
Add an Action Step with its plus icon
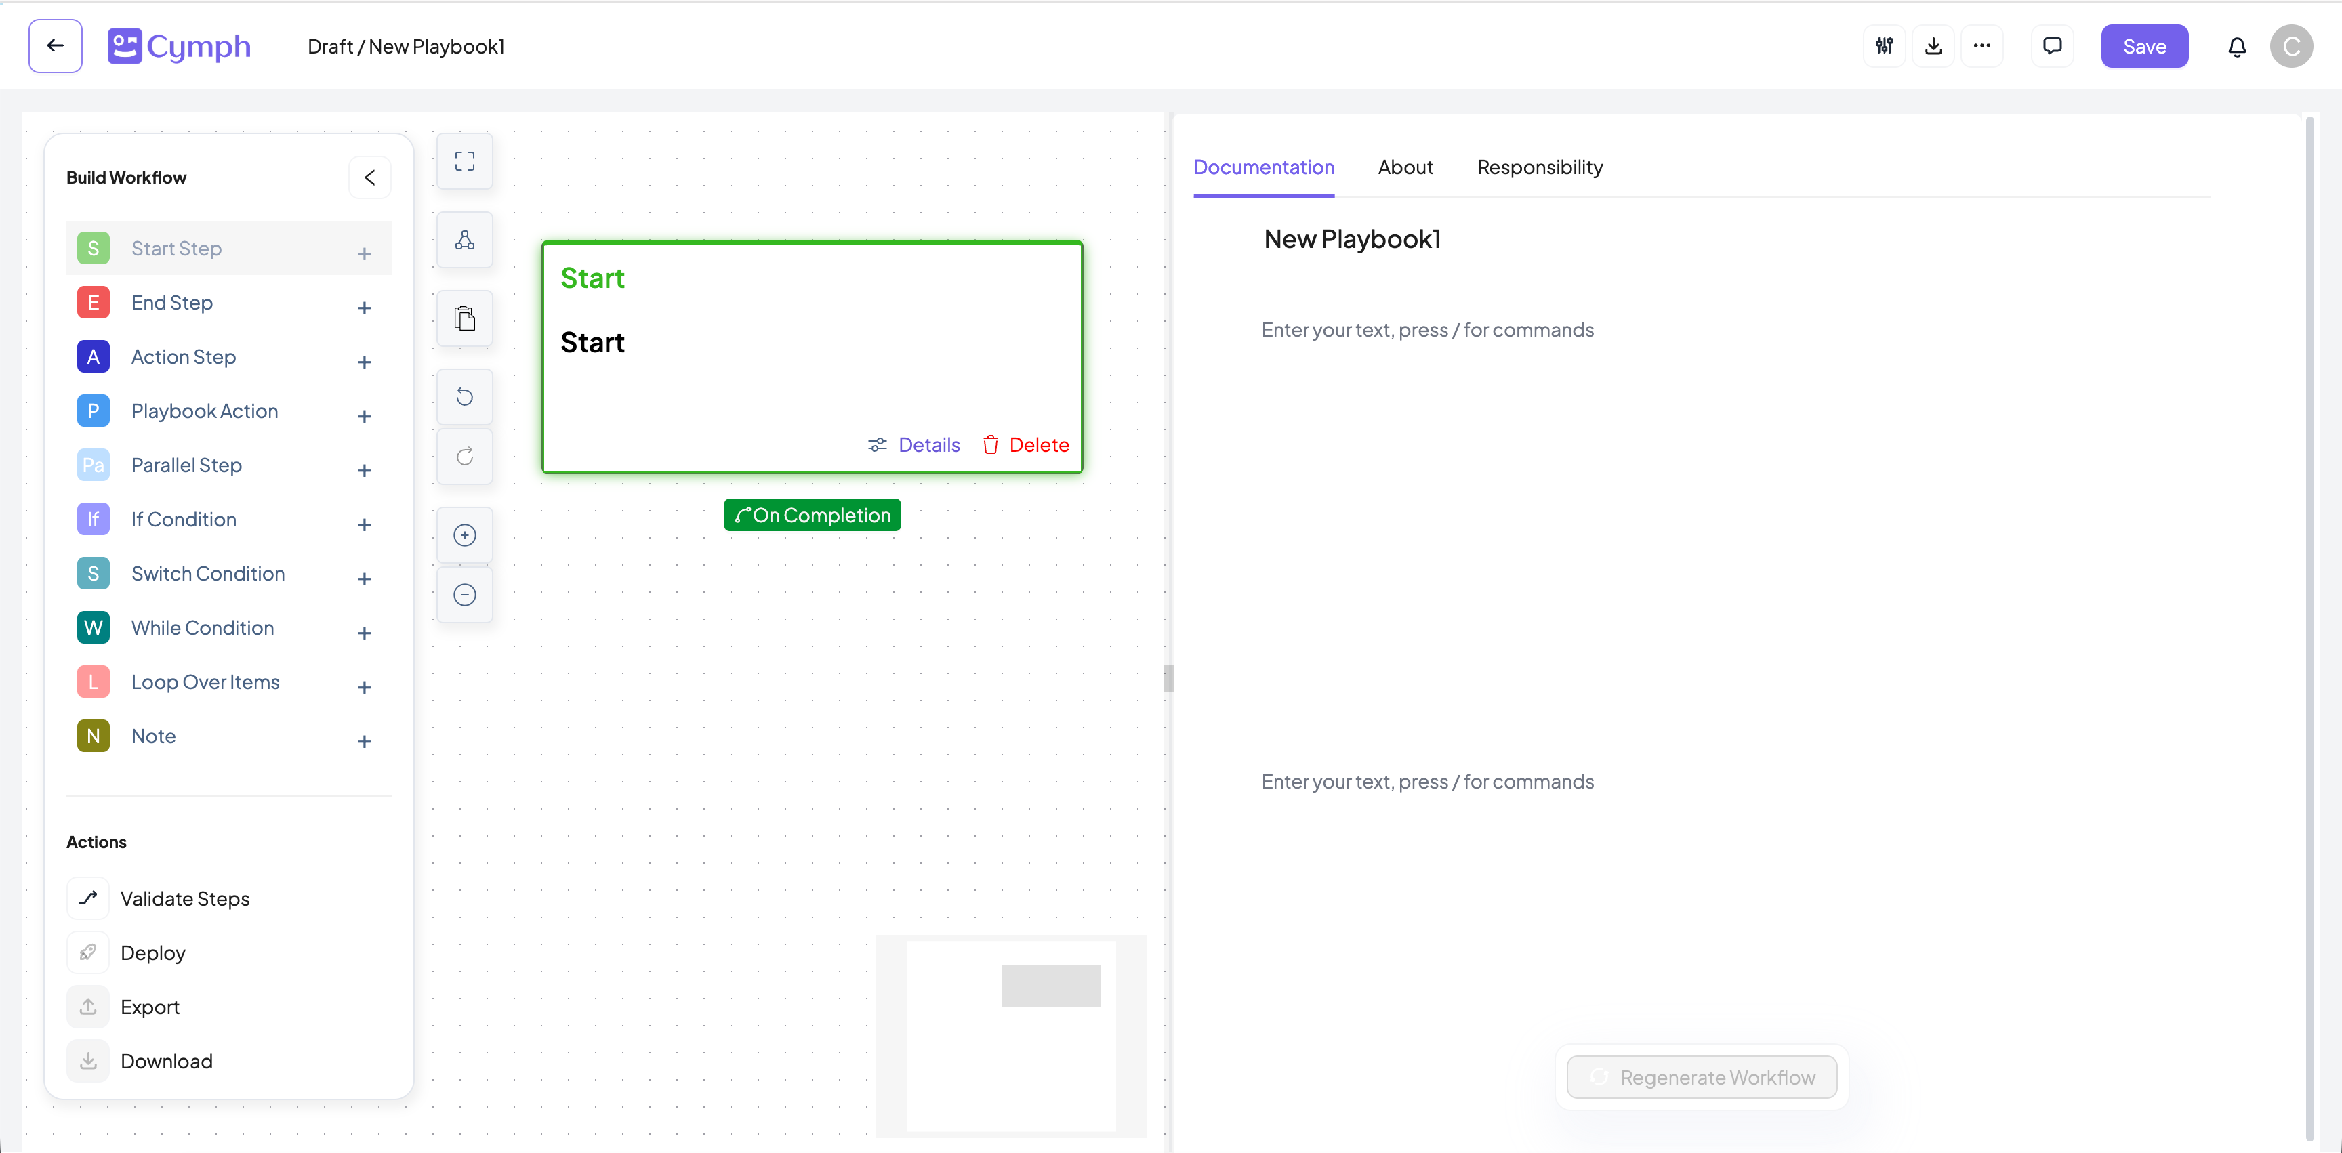(365, 362)
